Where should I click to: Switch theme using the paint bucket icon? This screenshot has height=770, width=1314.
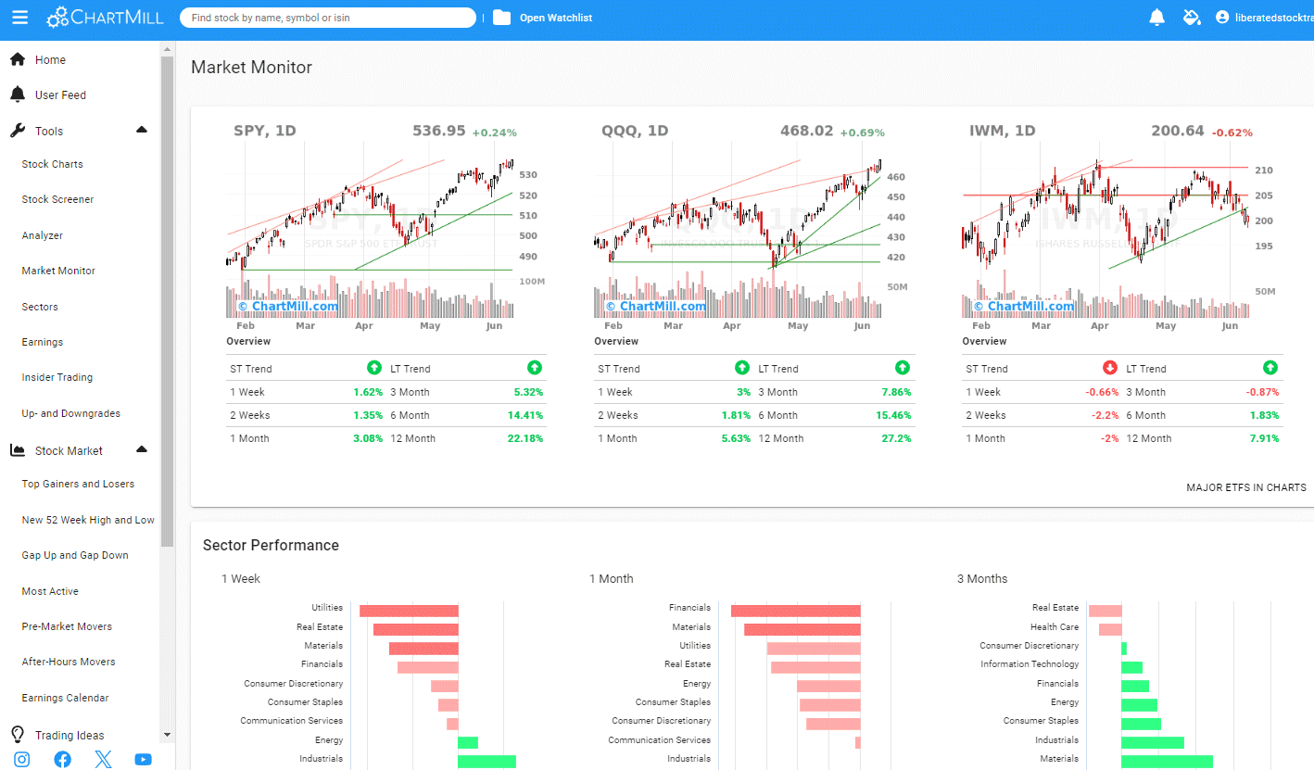[x=1192, y=17]
